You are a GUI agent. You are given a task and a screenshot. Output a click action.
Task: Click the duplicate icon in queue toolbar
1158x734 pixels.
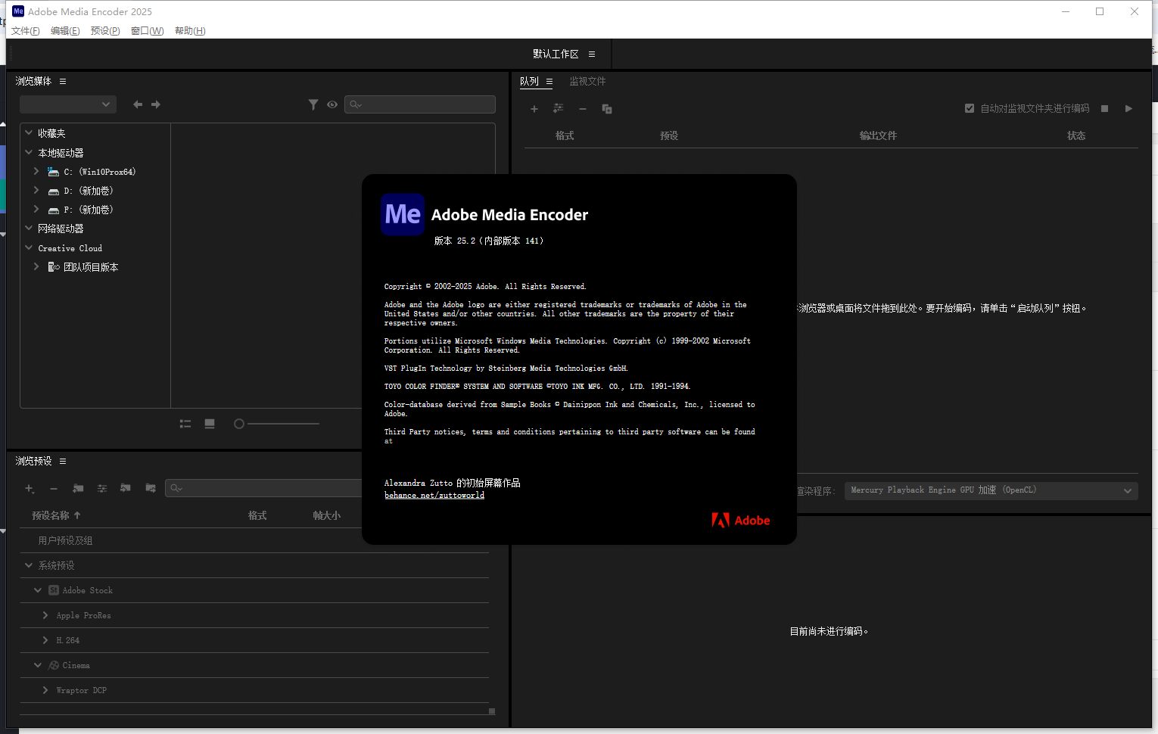(606, 109)
